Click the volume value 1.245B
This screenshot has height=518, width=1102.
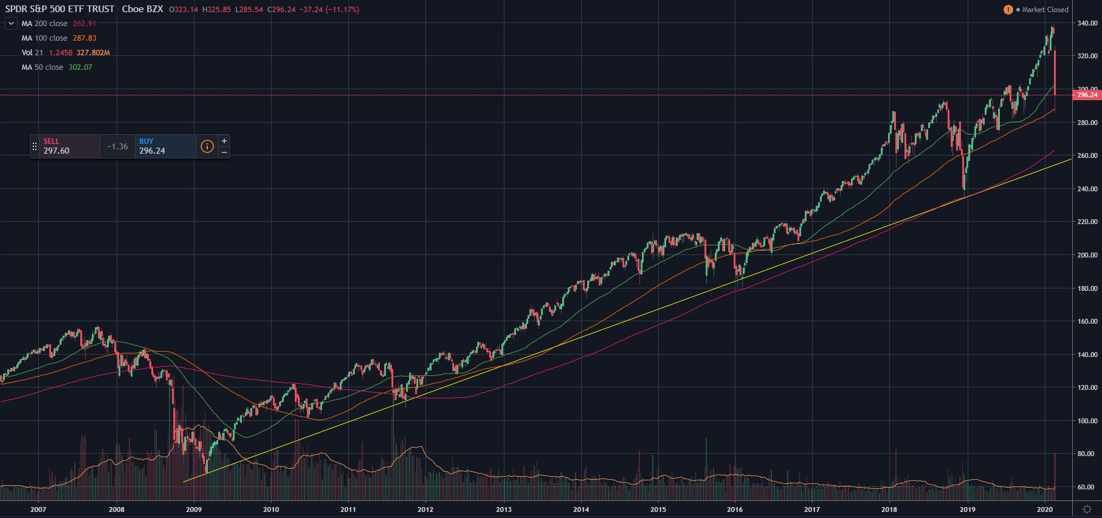pos(61,53)
